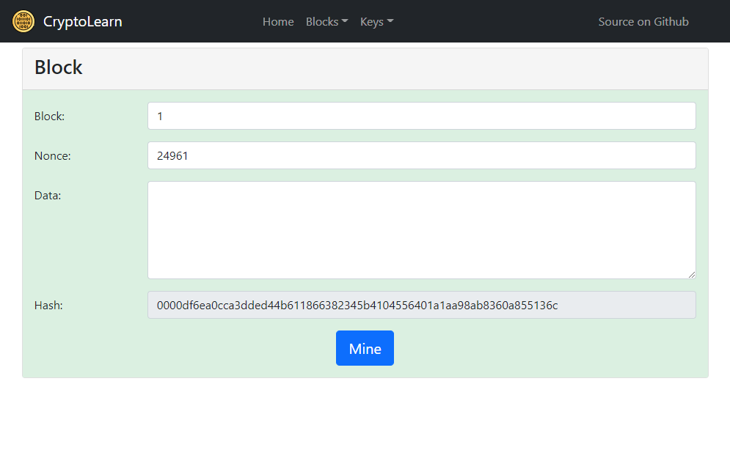Focus the Block number input field
Image resolution: width=730 pixels, height=458 pixels.
(x=422, y=117)
